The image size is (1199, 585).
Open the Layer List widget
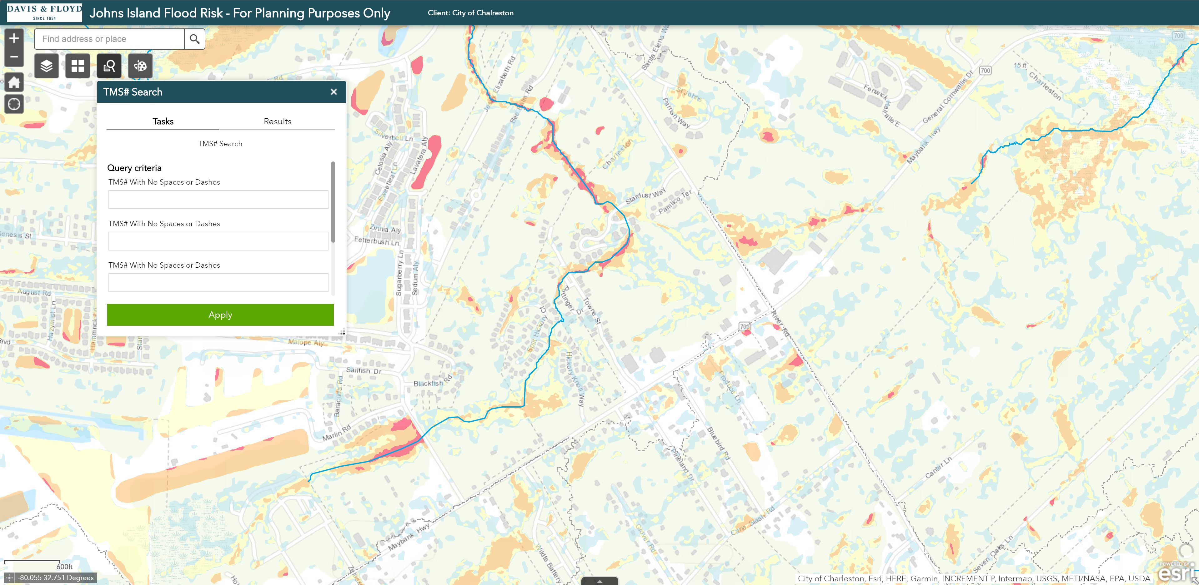coord(47,66)
